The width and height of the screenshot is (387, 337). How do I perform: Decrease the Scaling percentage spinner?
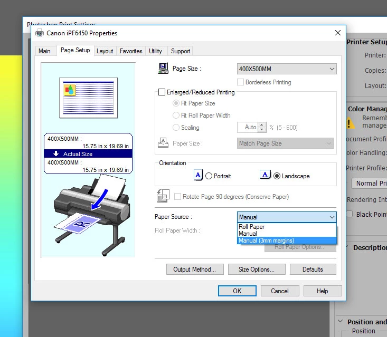(262, 130)
